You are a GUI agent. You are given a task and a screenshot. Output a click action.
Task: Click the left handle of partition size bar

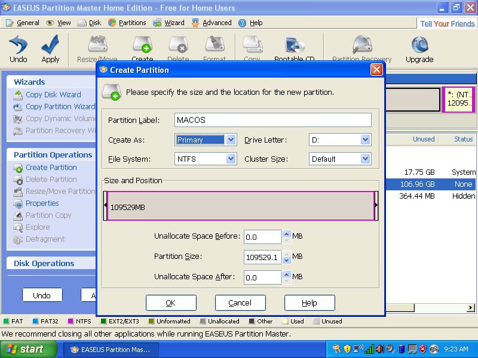[105, 205]
